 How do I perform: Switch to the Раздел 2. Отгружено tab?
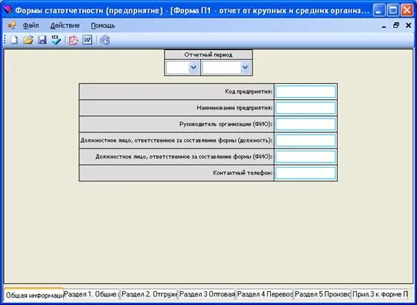[x=149, y=295]
